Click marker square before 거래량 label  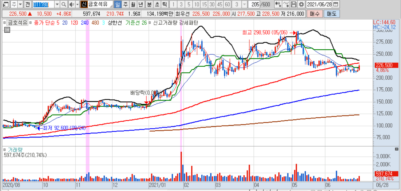tap(5, 149)
